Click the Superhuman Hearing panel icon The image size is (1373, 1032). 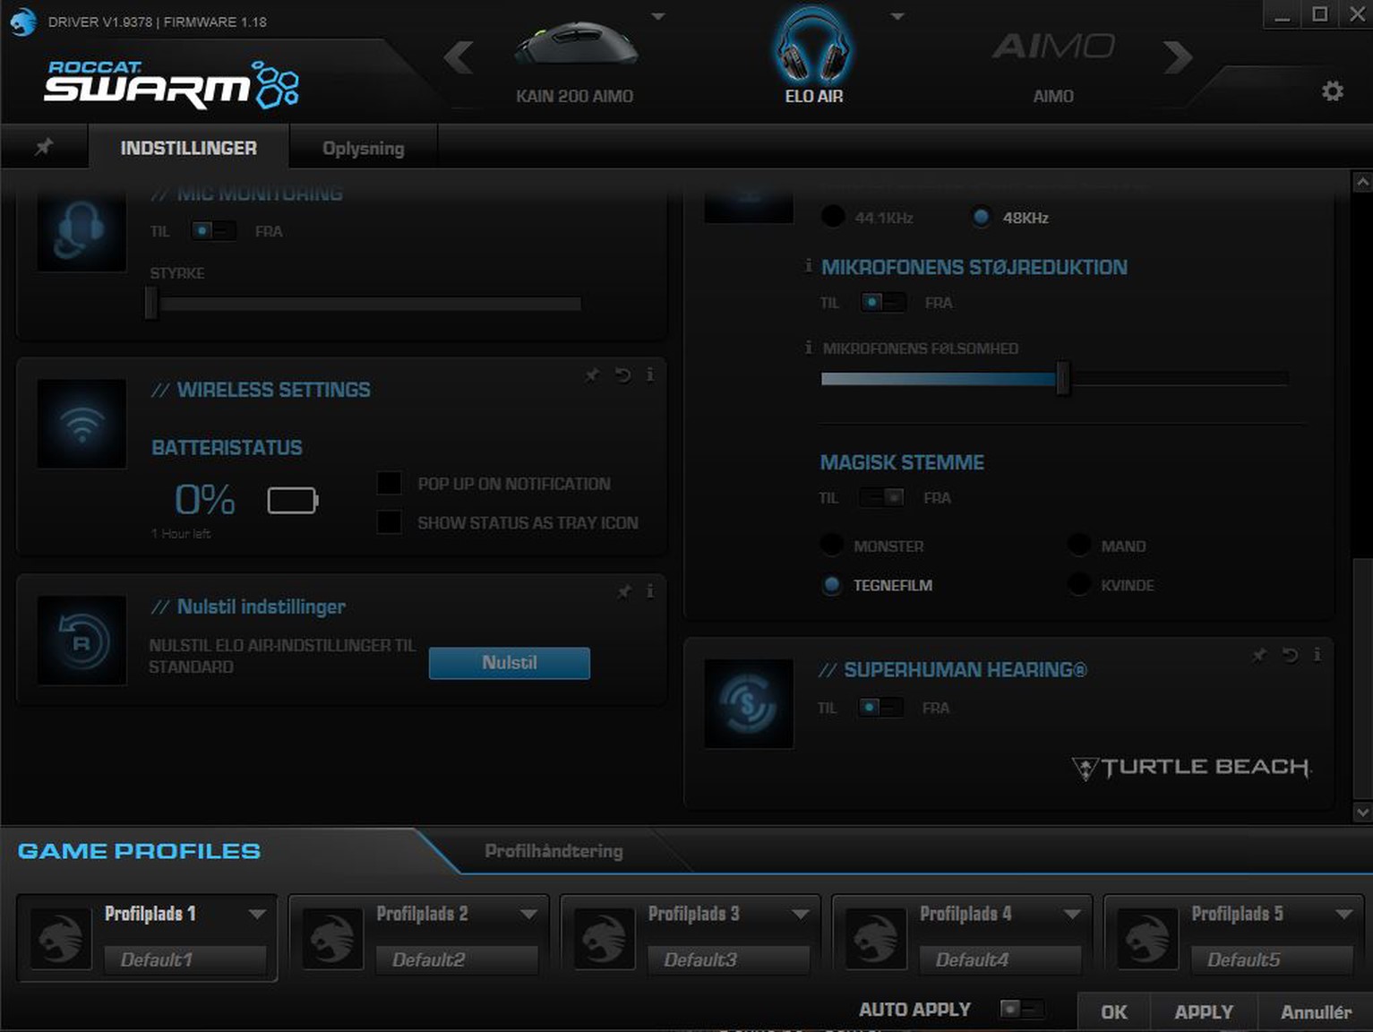click(749, 704)
